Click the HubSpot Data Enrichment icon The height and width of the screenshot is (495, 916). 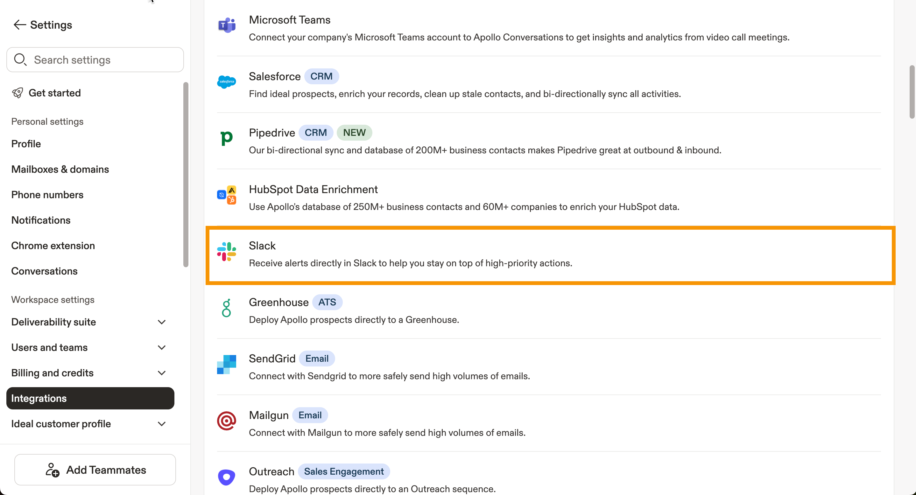tap(227, 195)
